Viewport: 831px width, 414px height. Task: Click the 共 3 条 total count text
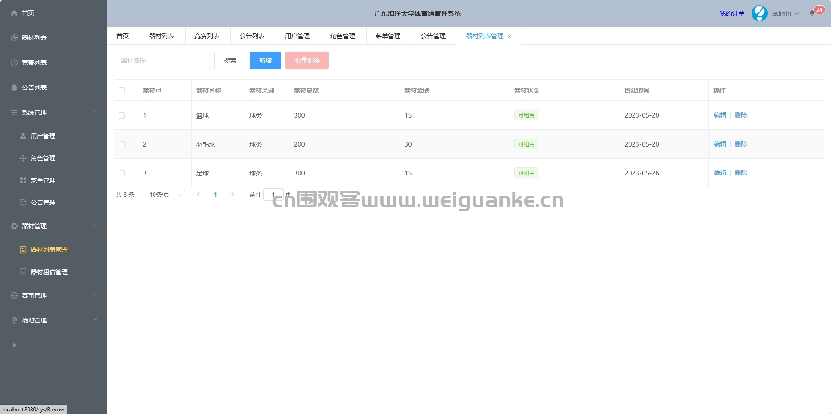click(x=125, y=195)
